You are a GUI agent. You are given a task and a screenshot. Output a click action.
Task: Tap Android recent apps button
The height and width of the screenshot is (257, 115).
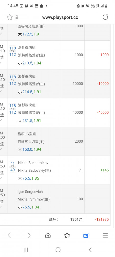[26, 250]
